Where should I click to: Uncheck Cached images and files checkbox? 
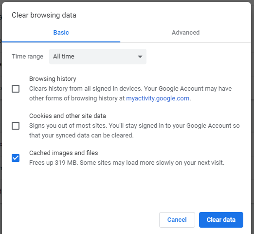(16, 158)
